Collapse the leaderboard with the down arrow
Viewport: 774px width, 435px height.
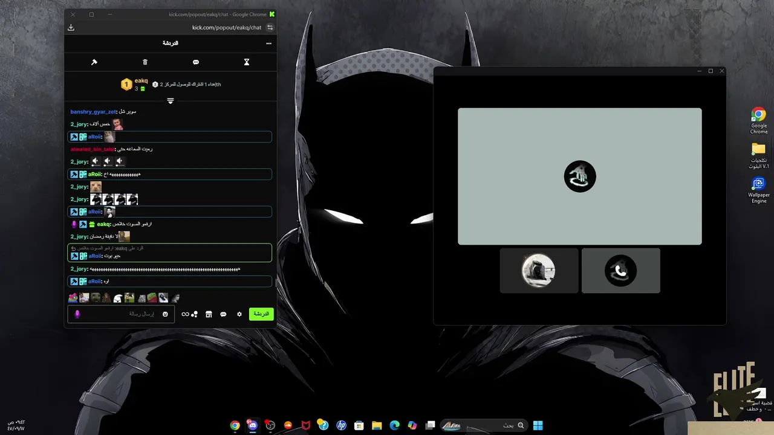pyautogui.click(x=171, y=101)
